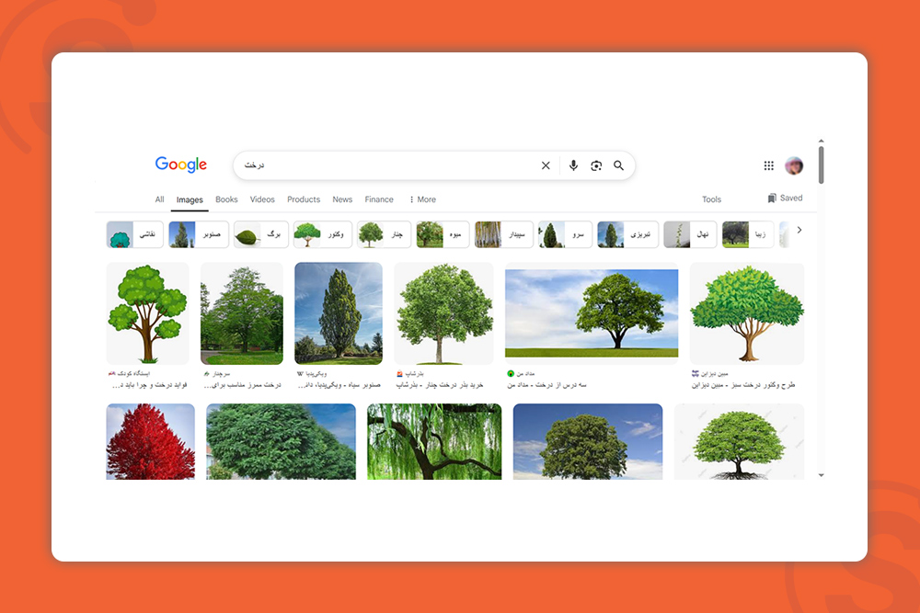Open the link سه درس از درخت - مداد من
The width and height of the screenshot is (920, 613).
(x=546, y=385)
